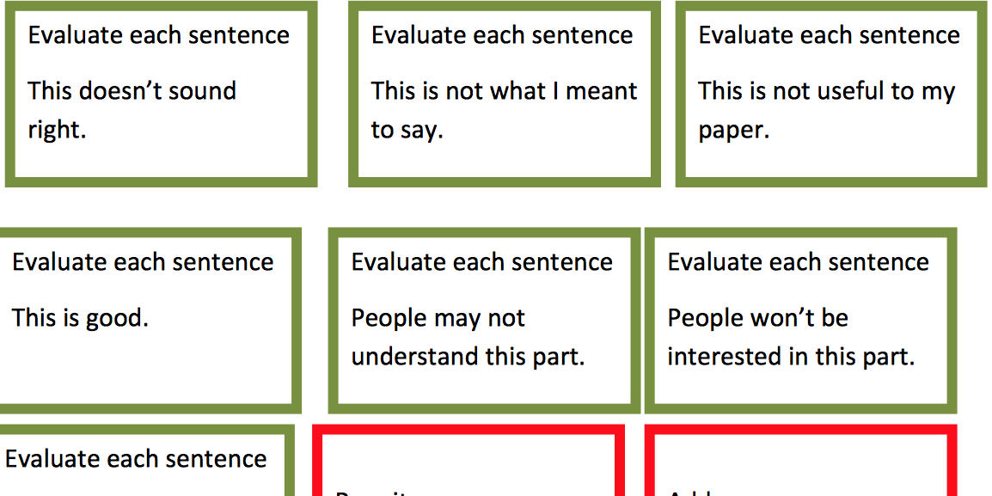This screenshot has height=496, width=992.
Task: Click "Evaluate each sentence" heading above "not what I meant"
Action: pyautogui.click(x=502, y=34)
